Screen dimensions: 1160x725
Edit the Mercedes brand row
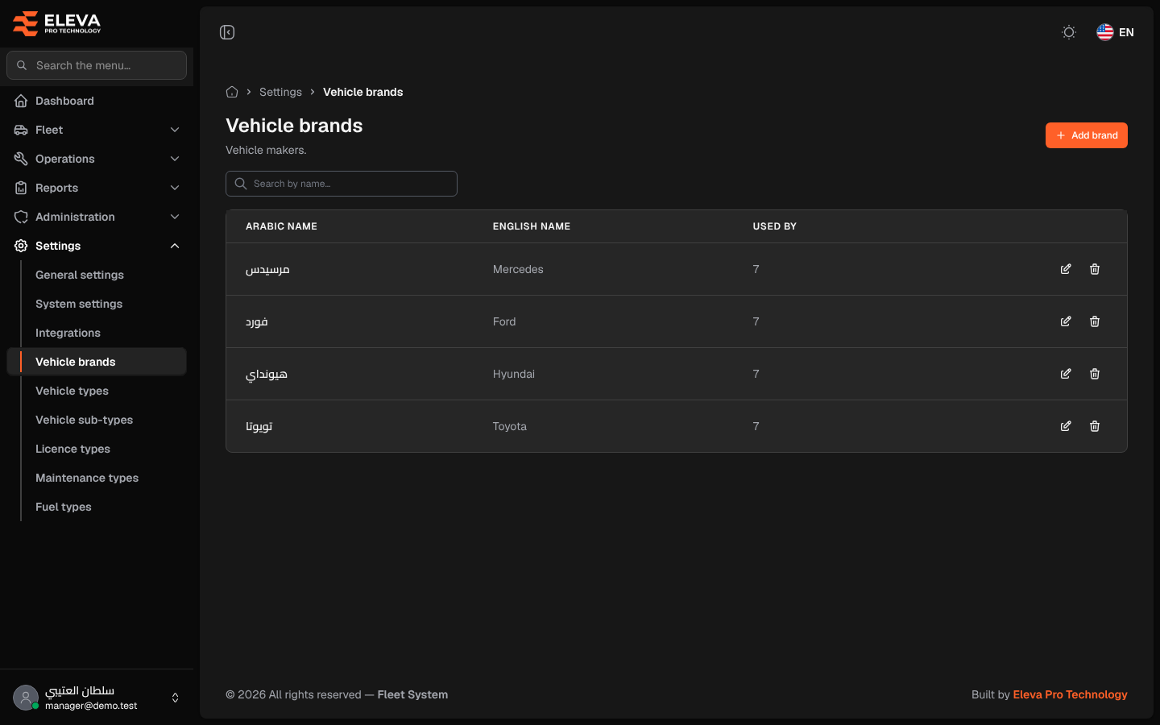coord(1066,269)
